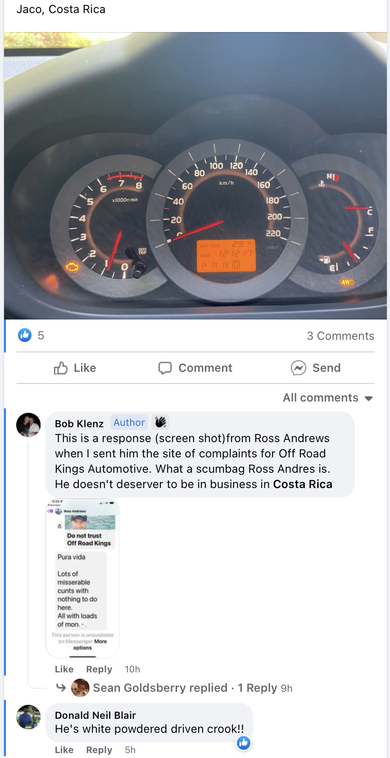The width and height of the screenshot is (390, 758).
Task: Click Sean Goldsberry's small reply avatar
Action: coord(80,688)
